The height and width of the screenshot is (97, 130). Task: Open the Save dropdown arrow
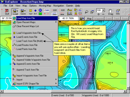(x=25, y=11)
